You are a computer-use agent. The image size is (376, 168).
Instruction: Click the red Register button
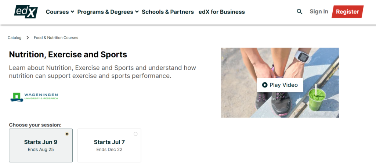[x=347, y=12]
